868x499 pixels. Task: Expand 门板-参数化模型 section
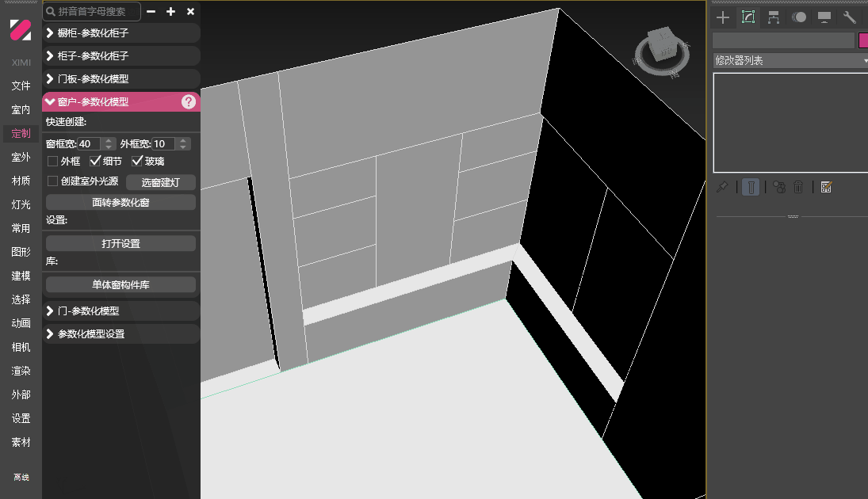tap(121, 78)
